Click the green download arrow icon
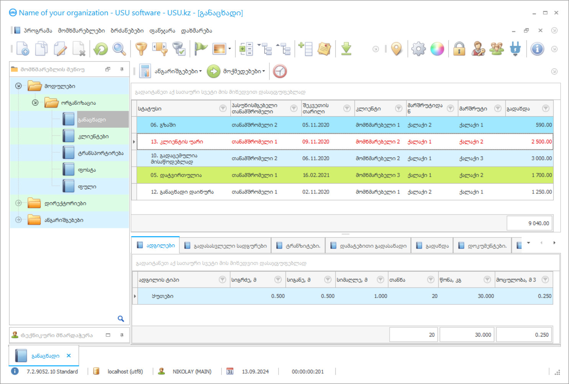 [346, 49]
